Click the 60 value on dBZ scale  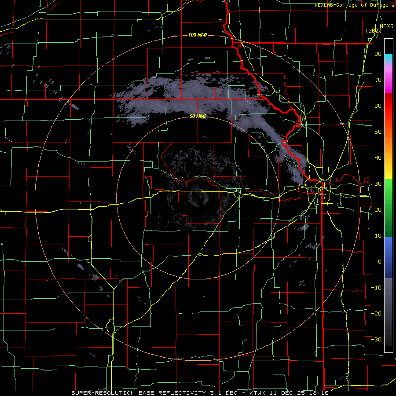[x=378, y=106]
